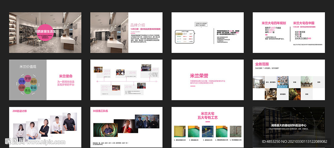Click the 米兰价值观 title on gray panel

pos(28,67)
